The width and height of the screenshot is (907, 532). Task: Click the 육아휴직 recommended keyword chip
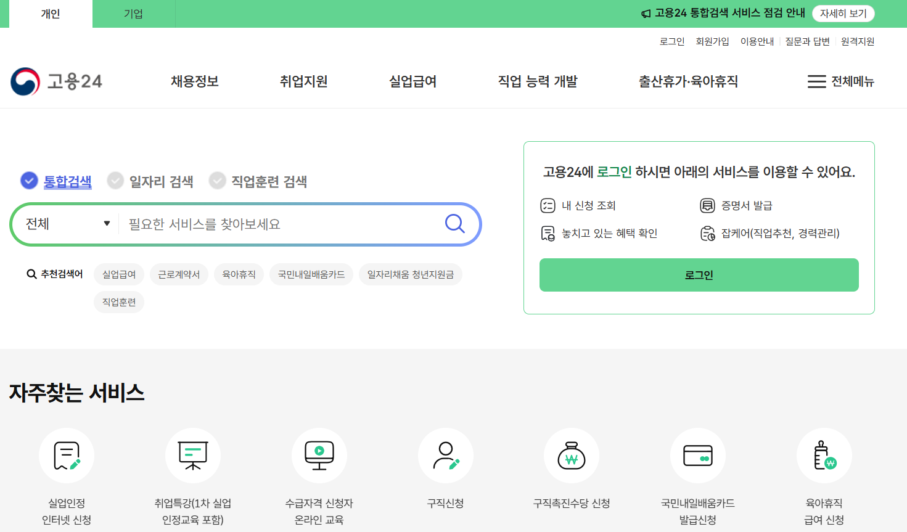coord(239,274)
